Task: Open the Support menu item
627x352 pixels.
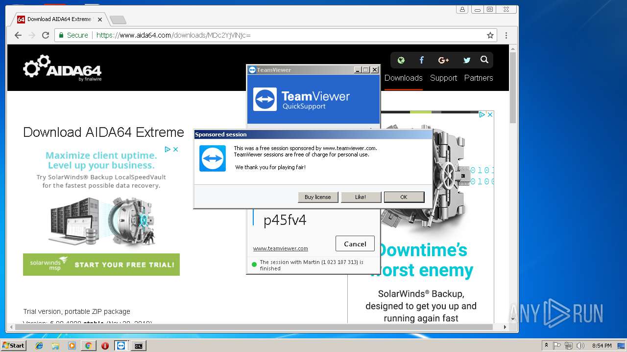Action: point(443,78)
